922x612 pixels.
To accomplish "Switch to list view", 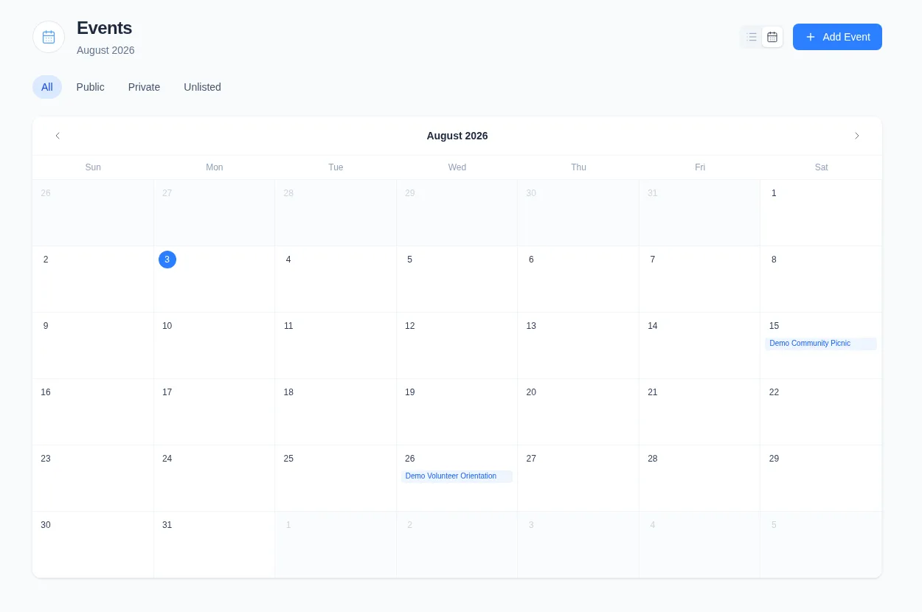I will (752, 37).
